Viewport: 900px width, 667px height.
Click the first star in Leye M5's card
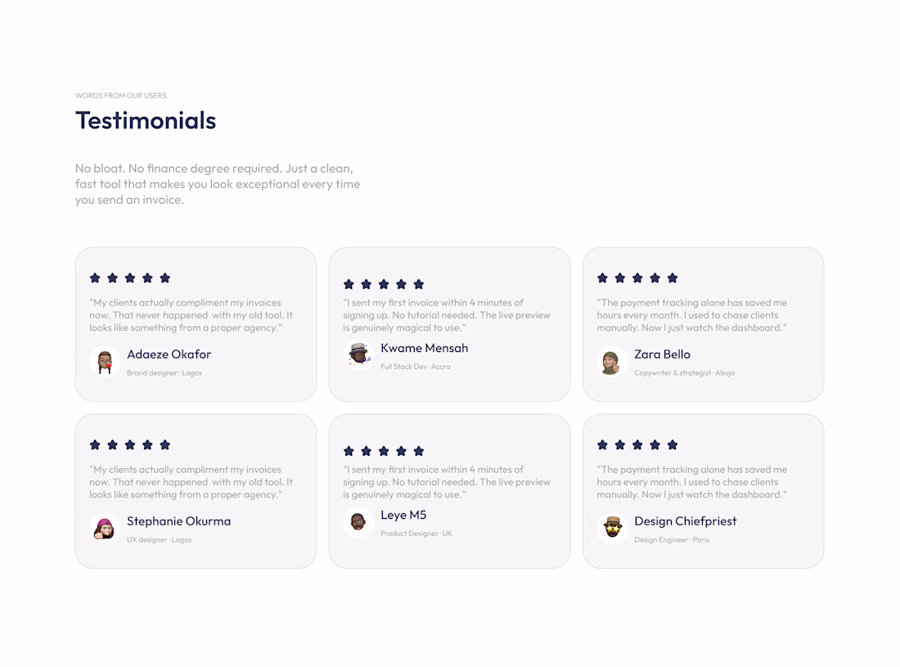coord(349,451)
